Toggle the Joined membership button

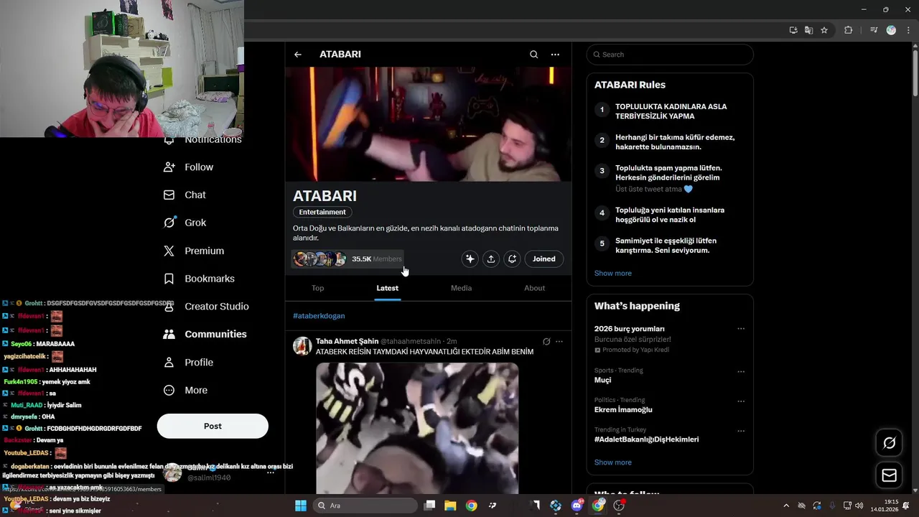[x=544, y=258]
